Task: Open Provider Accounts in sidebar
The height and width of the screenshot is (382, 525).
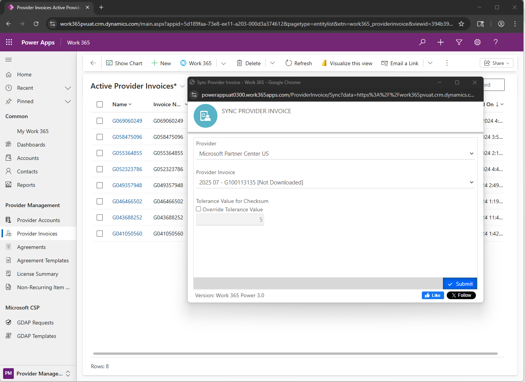Action: pos(38,220)
